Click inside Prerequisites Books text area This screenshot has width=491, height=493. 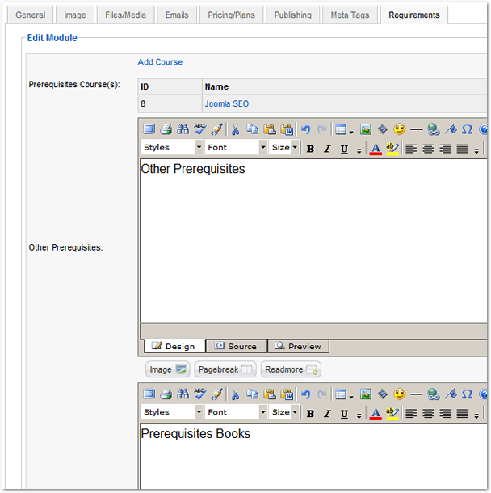click(313, 456)
